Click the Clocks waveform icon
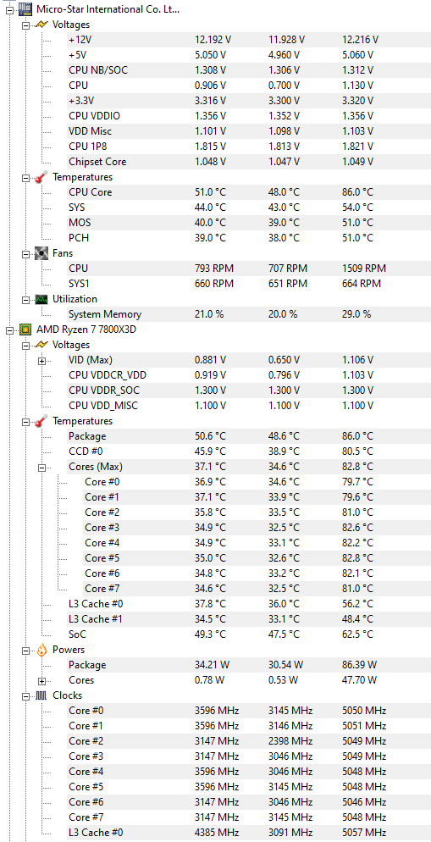Image resolution: width=431 pixels, height=842 pixels. pyautogui.click(x=41, y=695)
